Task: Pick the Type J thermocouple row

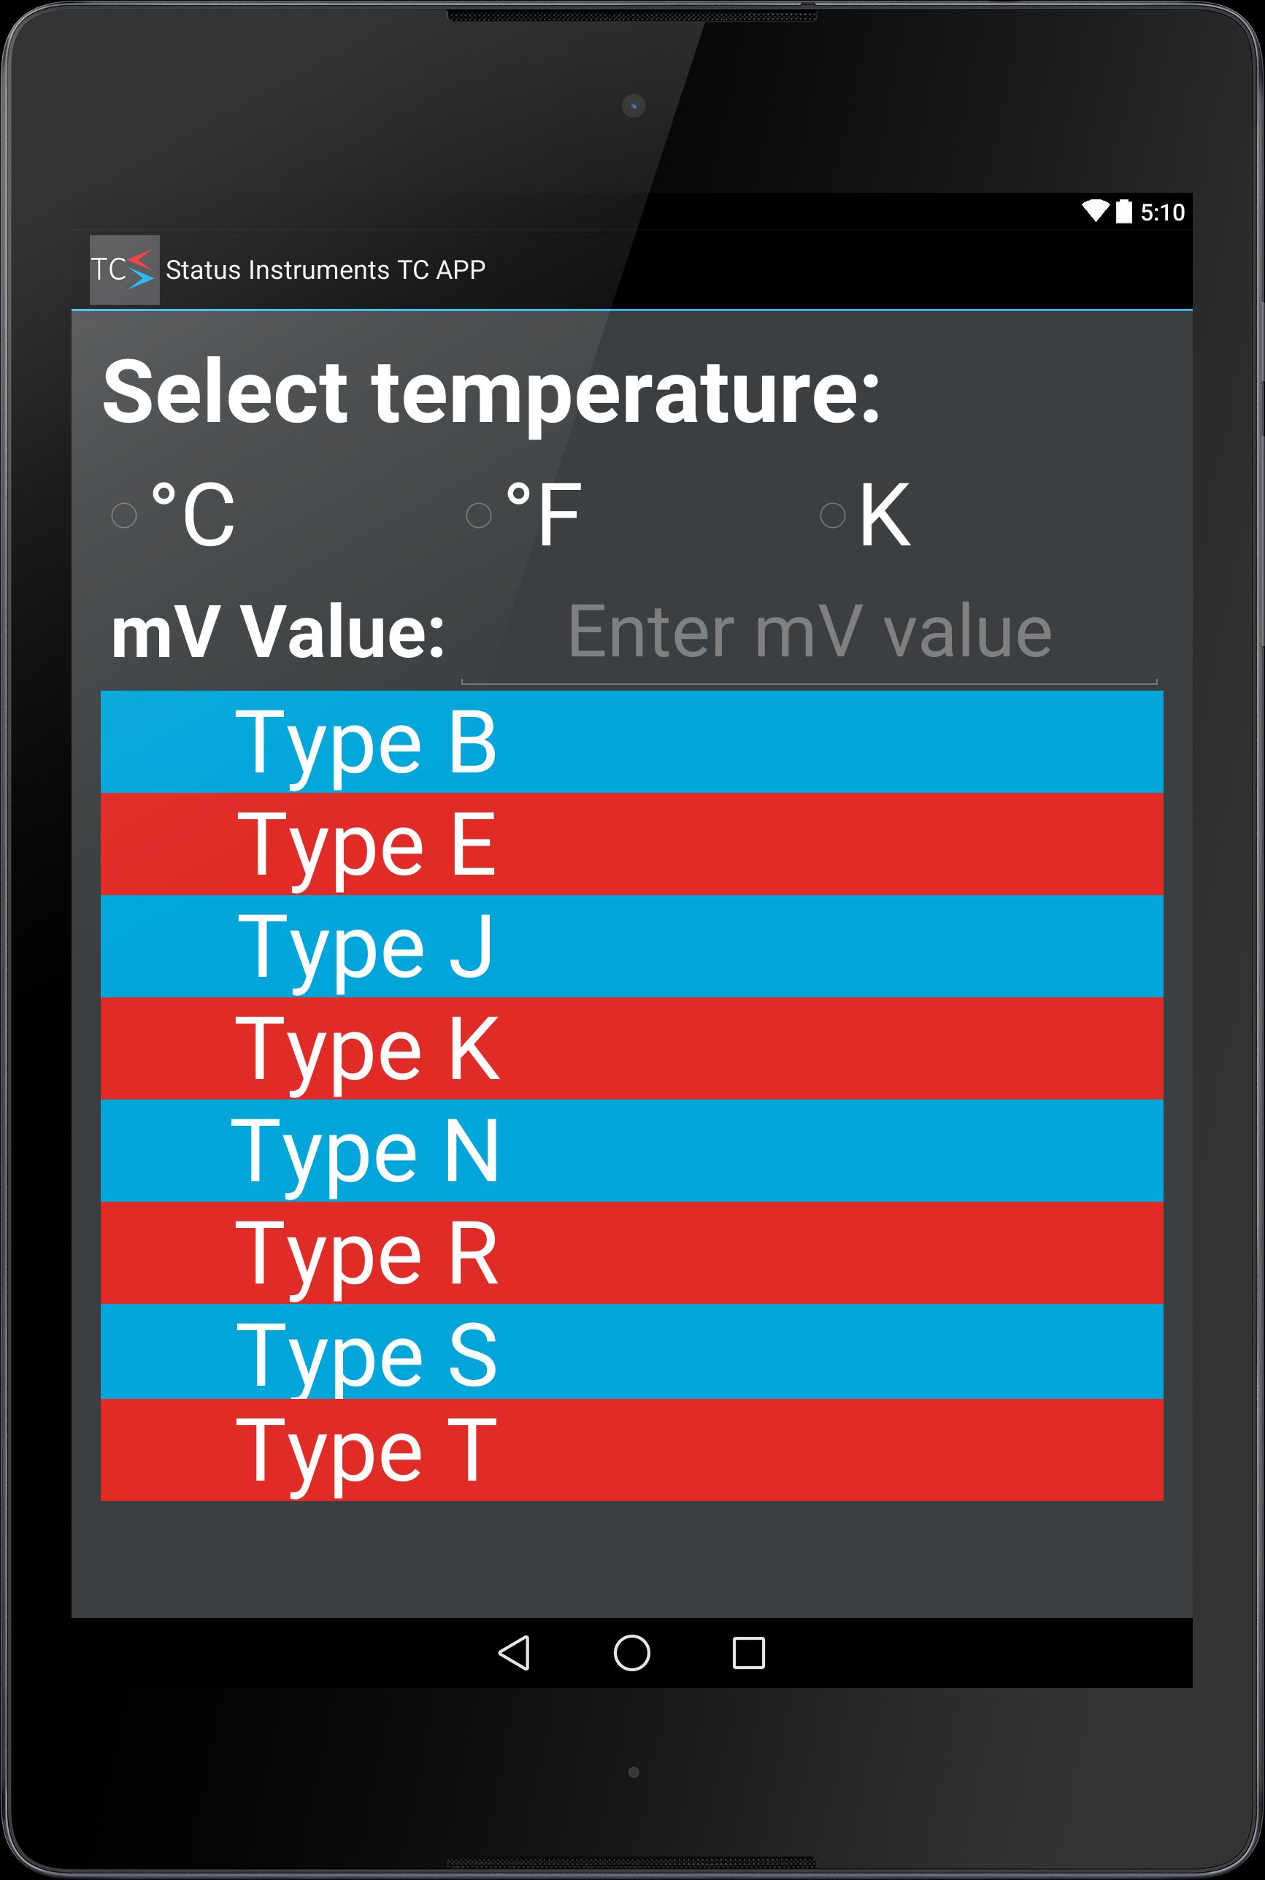Action: 631,946
